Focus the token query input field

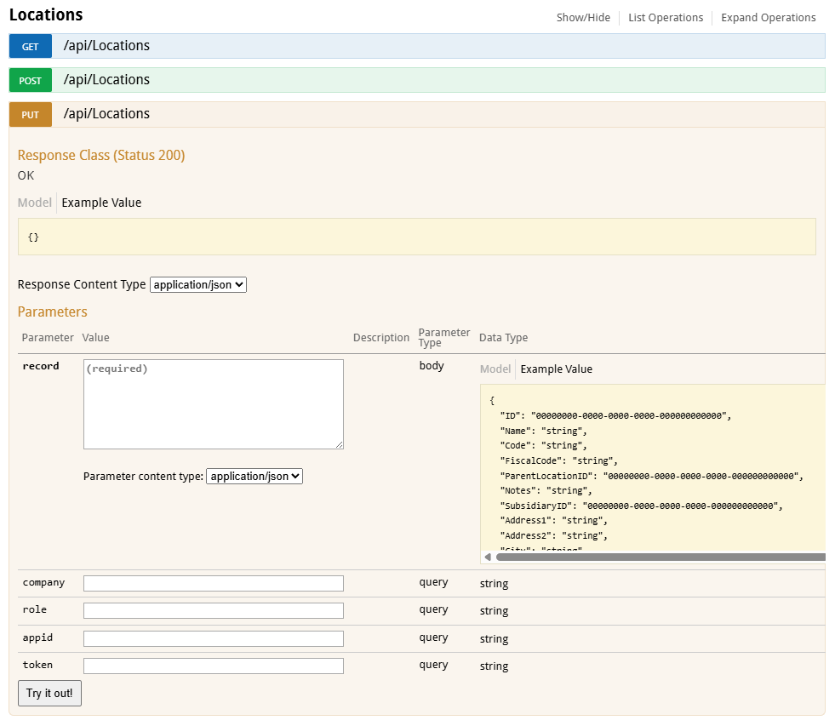[213, 666]
